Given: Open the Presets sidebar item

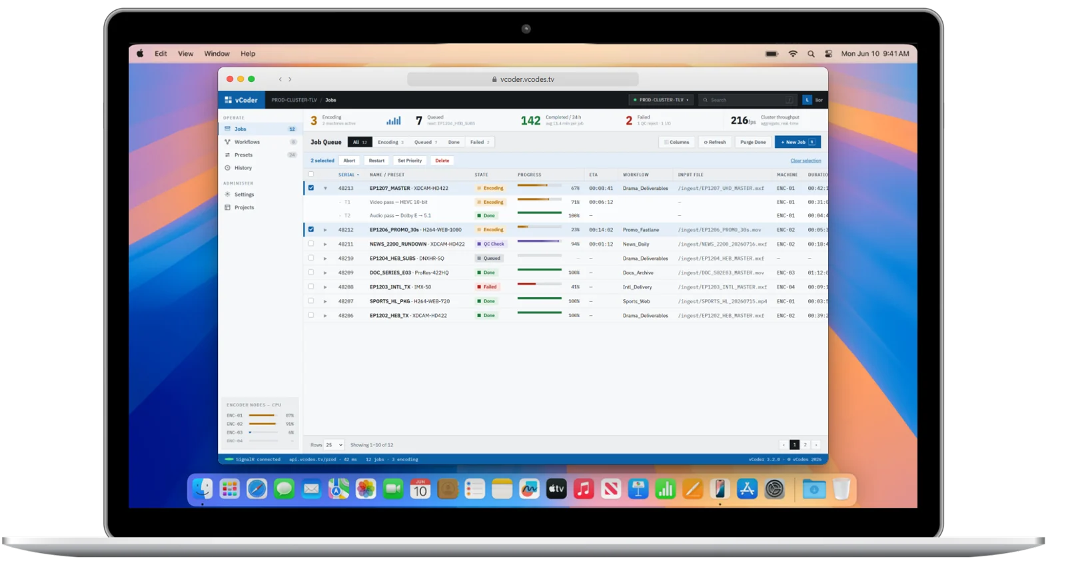Looking at the screenshot, I should (261, 155).
